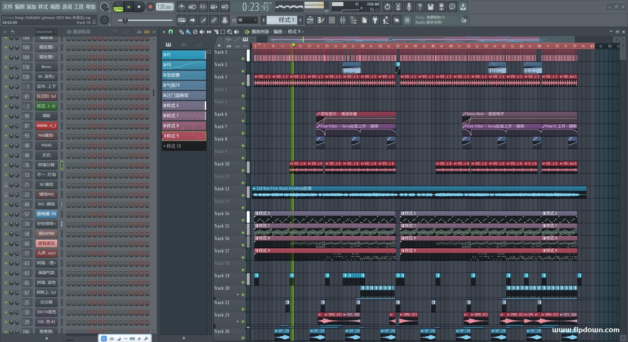Open the Unsorted channel filter dropdown
The image size is (628, 342).
46,32
